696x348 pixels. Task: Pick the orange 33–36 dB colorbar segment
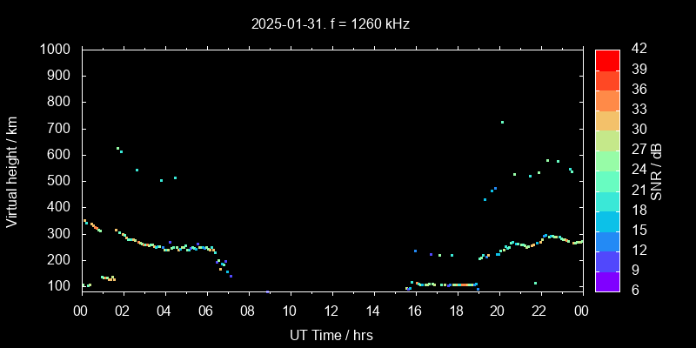[x=607, y=99]
